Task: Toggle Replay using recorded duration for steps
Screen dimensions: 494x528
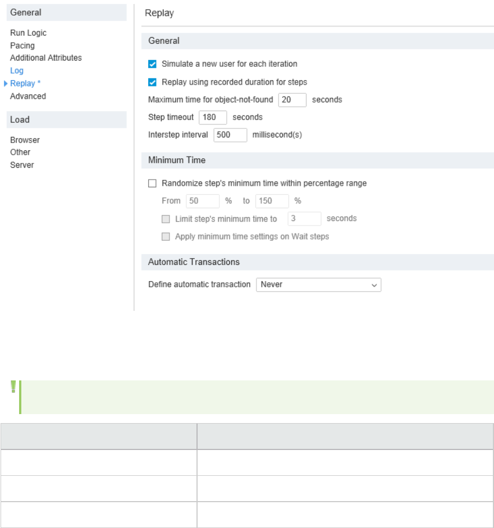Action: 152,82
